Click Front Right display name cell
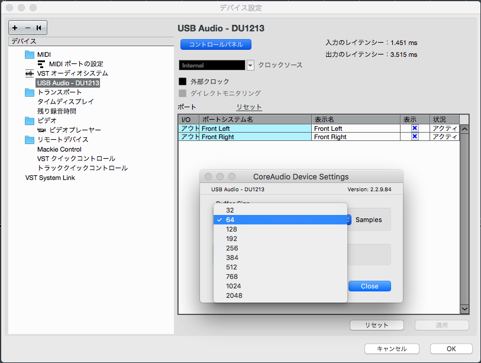This screenshot has height=363, width=481. [356, 137]
